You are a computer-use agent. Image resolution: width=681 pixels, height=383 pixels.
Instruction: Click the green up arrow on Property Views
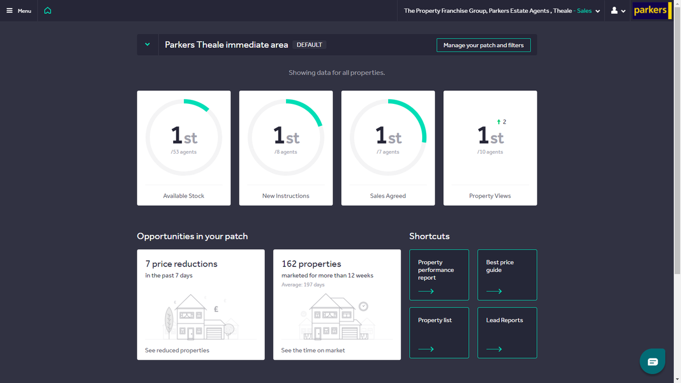498,122
